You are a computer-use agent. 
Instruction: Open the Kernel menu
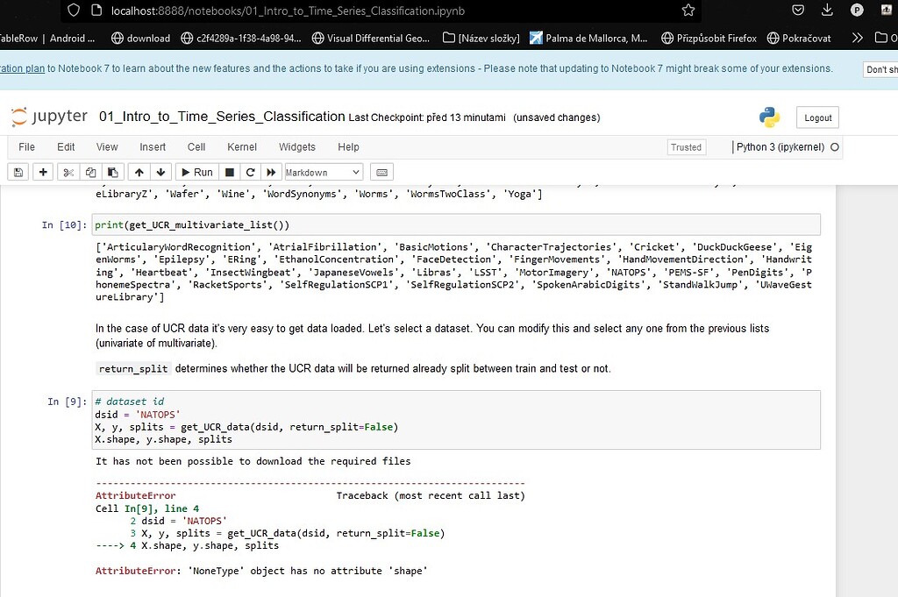[241, 146]
